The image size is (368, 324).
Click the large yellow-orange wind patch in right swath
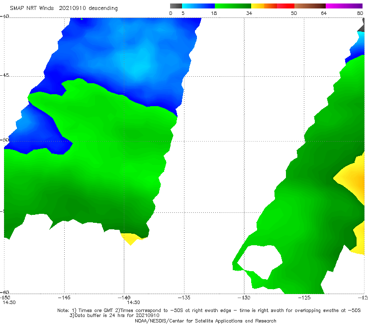click(352, 180)
